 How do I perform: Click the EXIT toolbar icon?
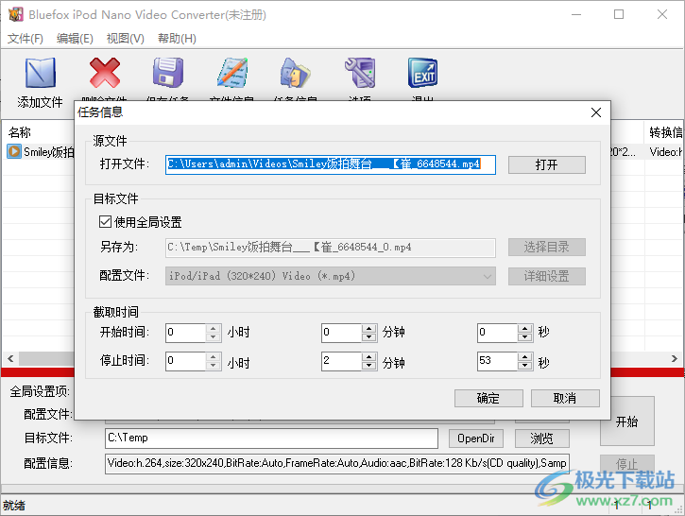point(423,73)
